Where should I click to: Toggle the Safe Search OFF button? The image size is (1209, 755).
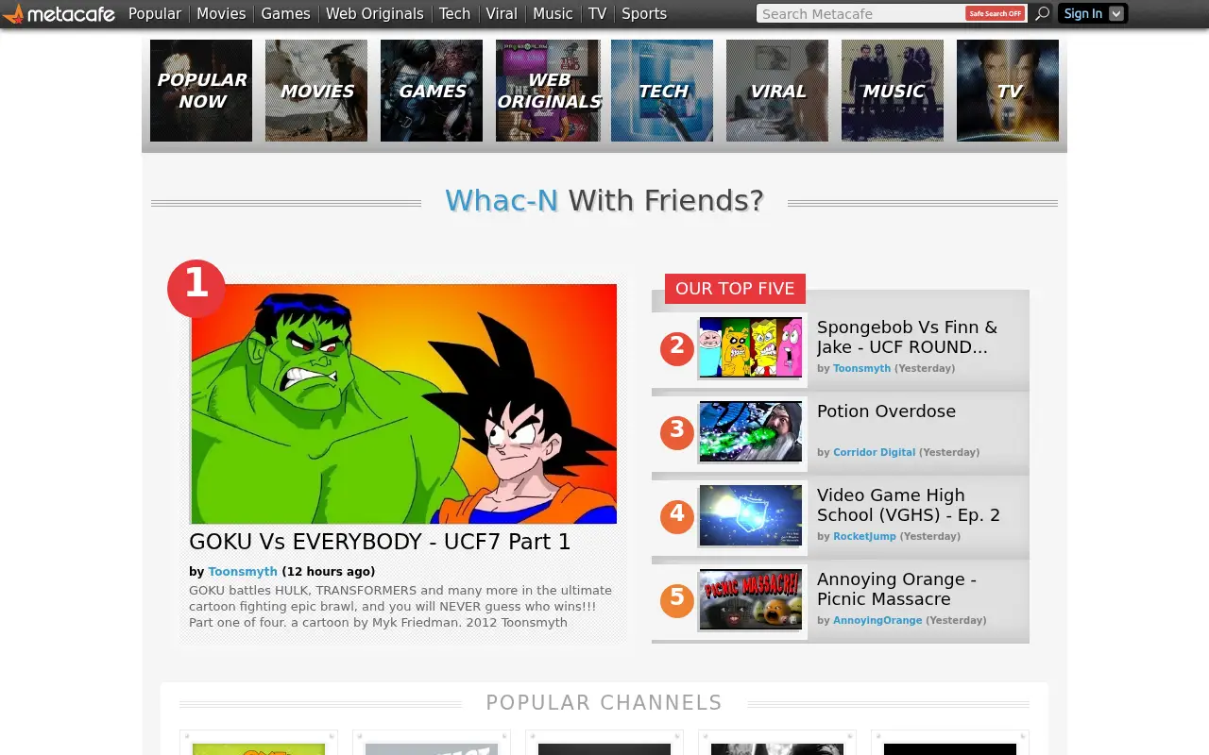click(995, 13)
